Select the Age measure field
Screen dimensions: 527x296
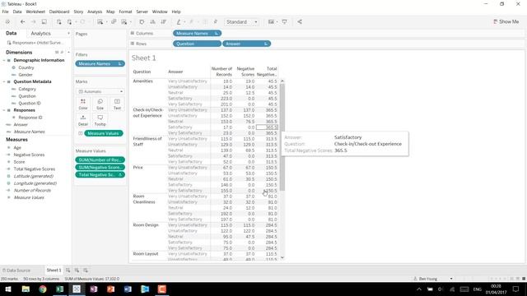coord(17,148)
